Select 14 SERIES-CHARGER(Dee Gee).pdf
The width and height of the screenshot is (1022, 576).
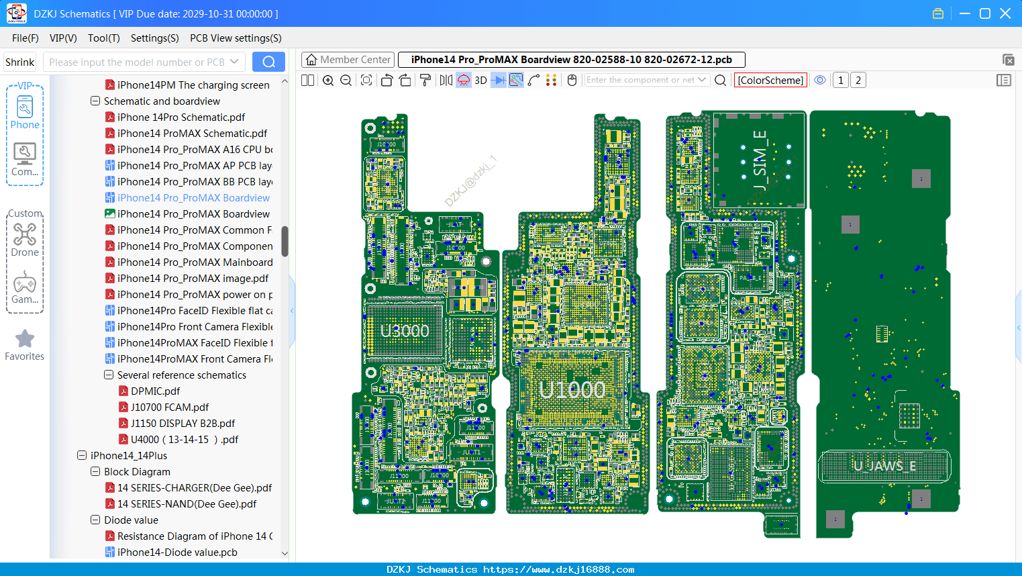point(195,488)
